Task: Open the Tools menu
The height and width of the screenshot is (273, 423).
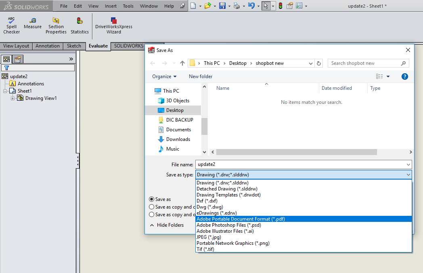Action: pos(128,6)
